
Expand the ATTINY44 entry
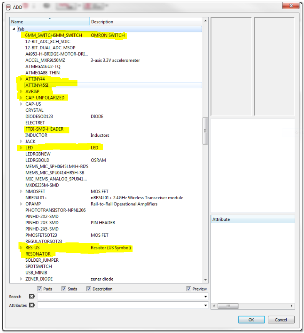click(x=21, y=79)
